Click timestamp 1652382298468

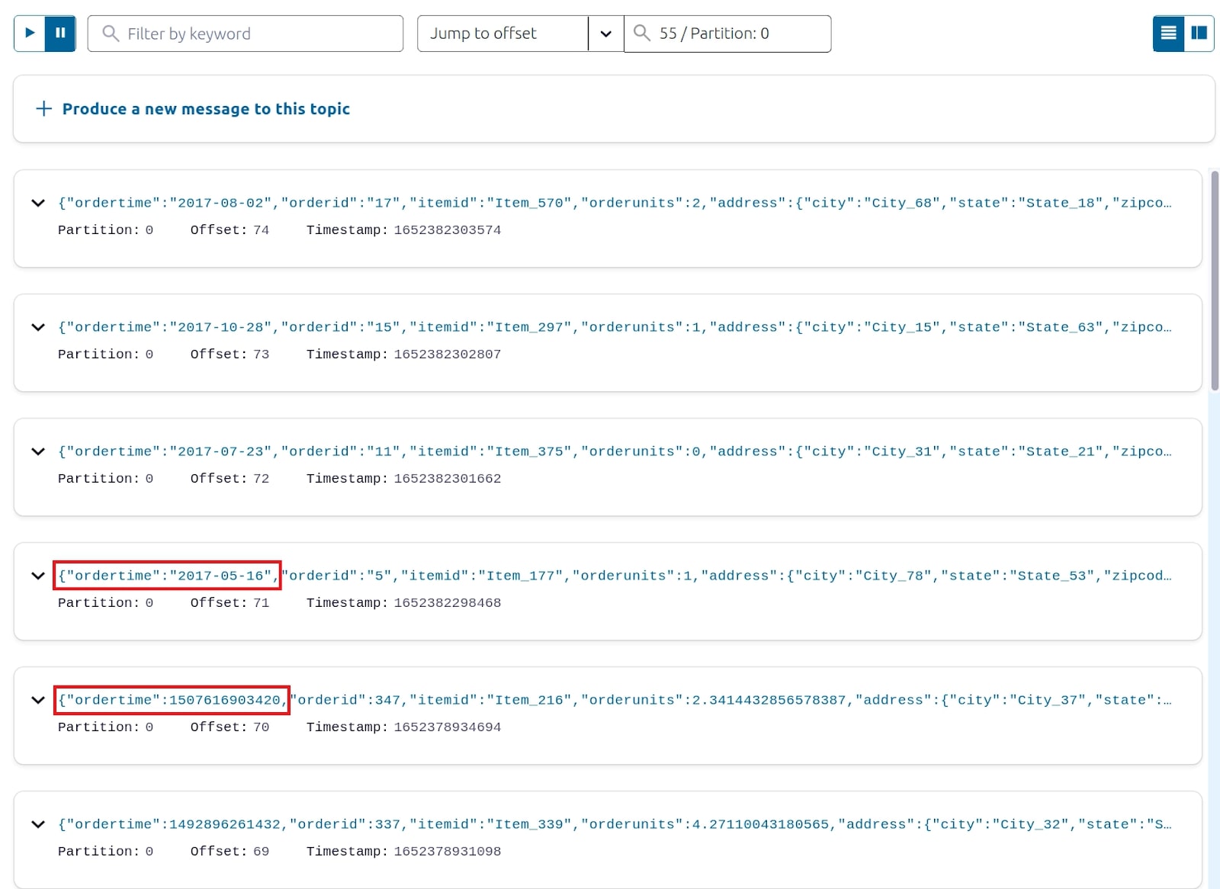[x=448, y=603]
